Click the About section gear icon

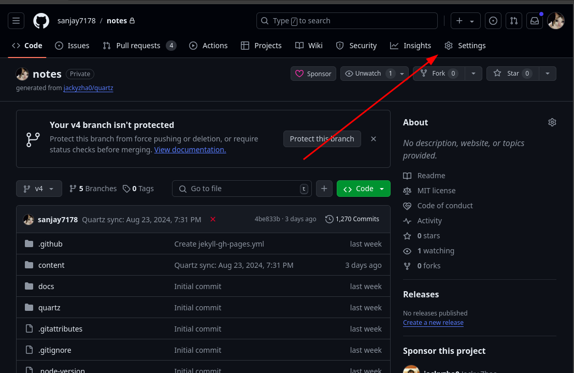552,122
